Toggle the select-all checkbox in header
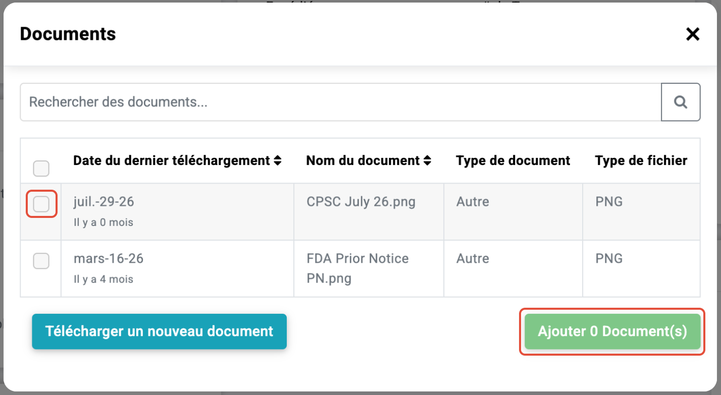This screenshot has width=721, height=395. 41,168
